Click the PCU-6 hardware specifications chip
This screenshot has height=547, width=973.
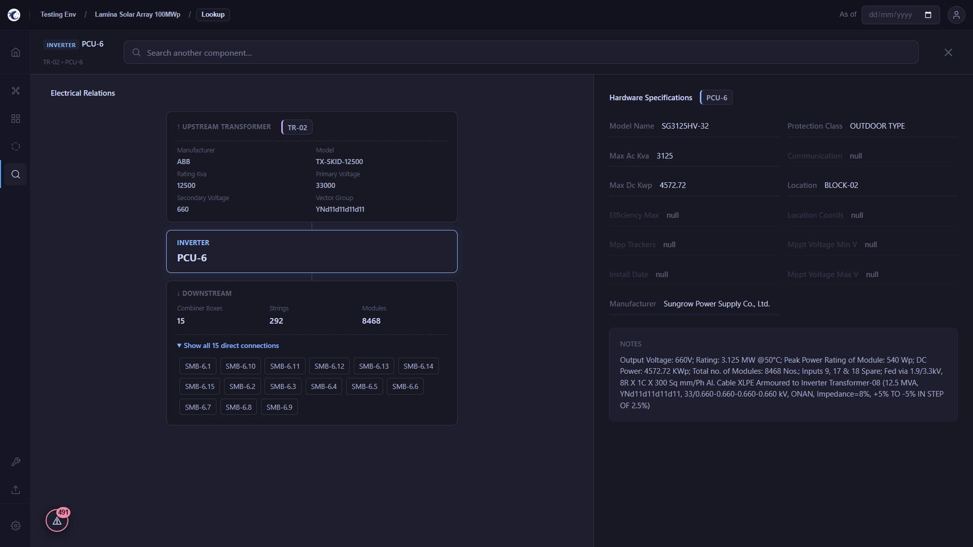coord(717,98)
